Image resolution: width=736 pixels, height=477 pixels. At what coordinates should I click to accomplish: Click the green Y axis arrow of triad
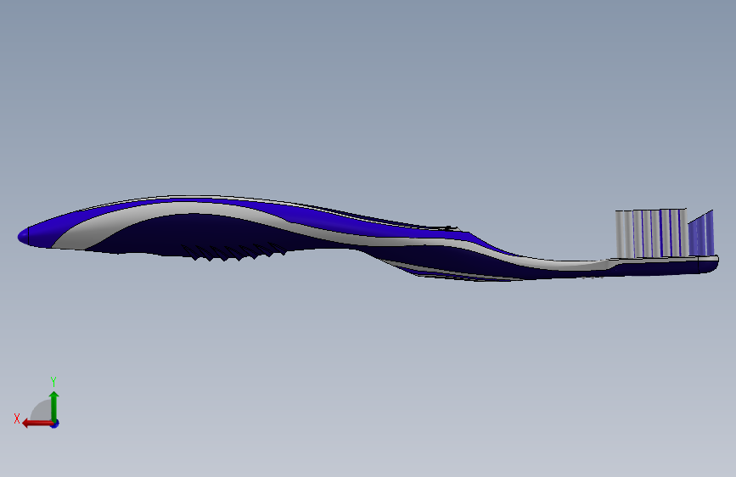[54, 407]
